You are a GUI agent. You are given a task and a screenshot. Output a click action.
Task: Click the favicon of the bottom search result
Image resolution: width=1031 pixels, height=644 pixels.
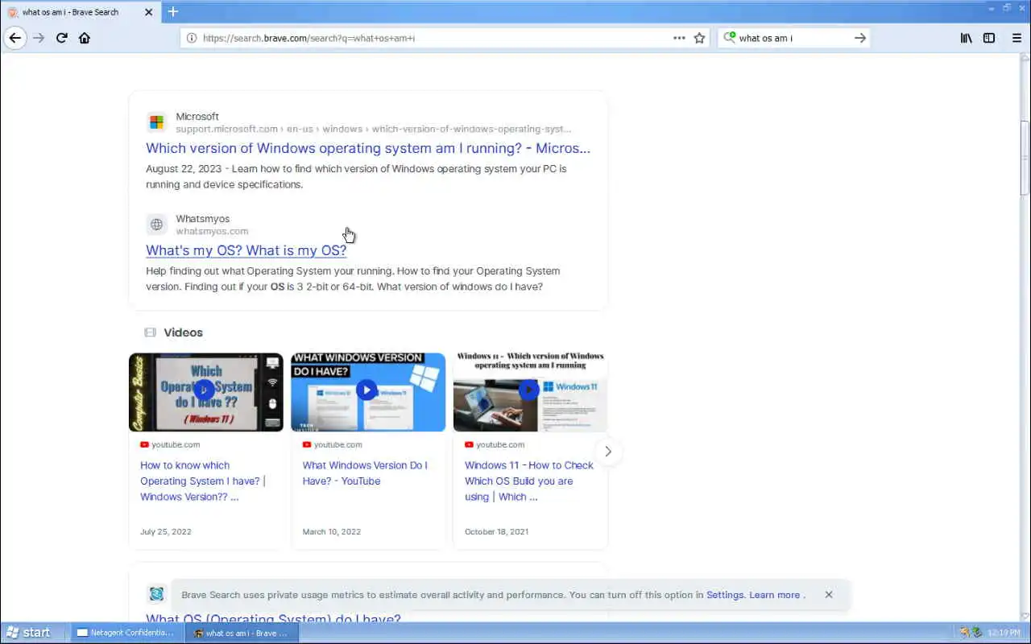156,594
